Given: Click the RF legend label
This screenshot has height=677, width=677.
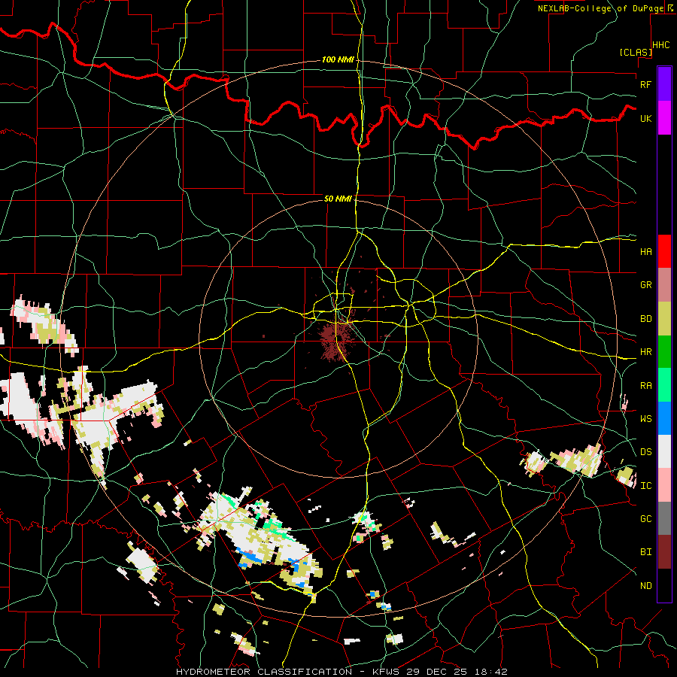Looking at the screenshot, I should click(645, 84).
